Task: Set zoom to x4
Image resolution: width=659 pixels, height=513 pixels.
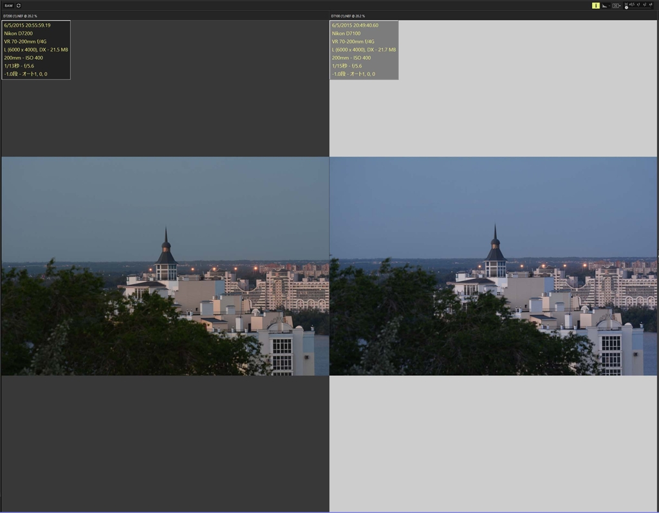Action: 651,5
